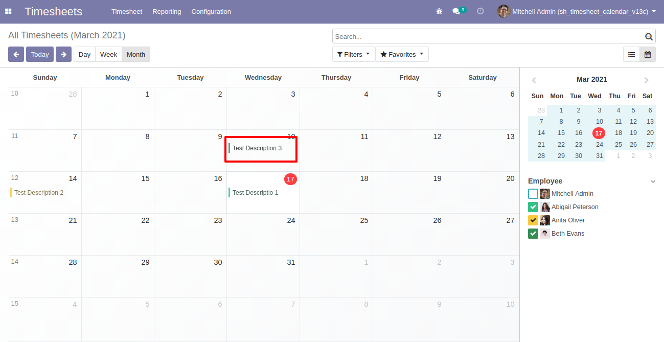Collapse the Employee filter section
The width and height of the screenshot is (664, 342).
(653, 181)
